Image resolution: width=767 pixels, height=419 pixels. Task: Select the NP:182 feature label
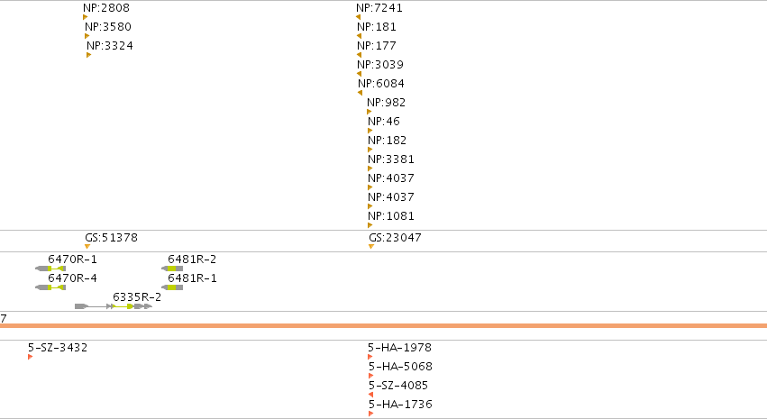(388, 141)
